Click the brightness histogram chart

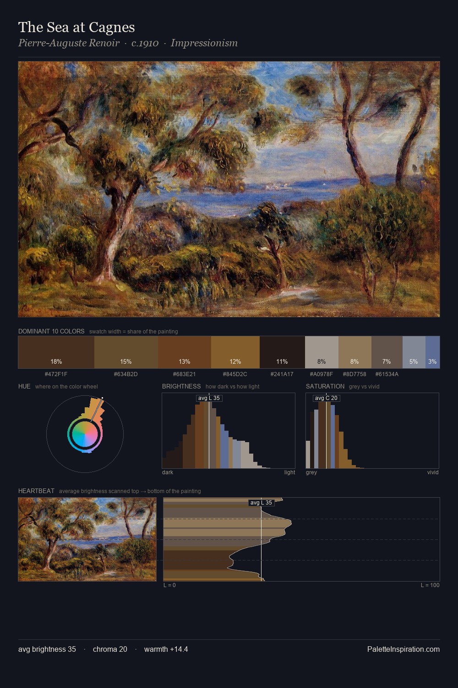(x=229, y=431)
